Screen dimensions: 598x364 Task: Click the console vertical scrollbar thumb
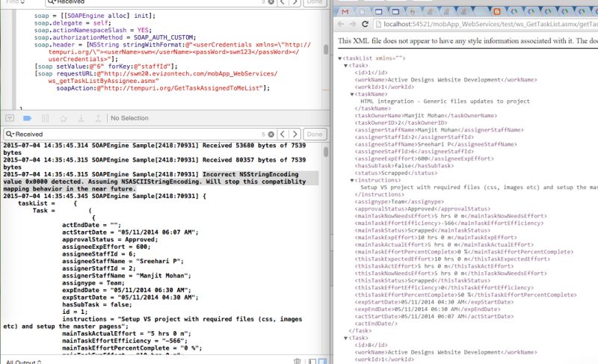point(326,152)
